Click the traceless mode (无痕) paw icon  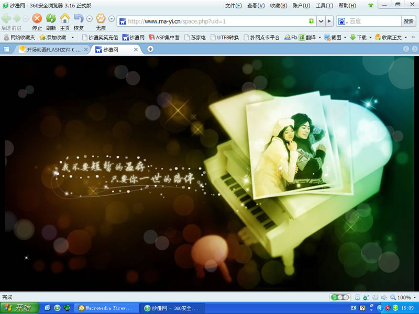coord(101,18)
